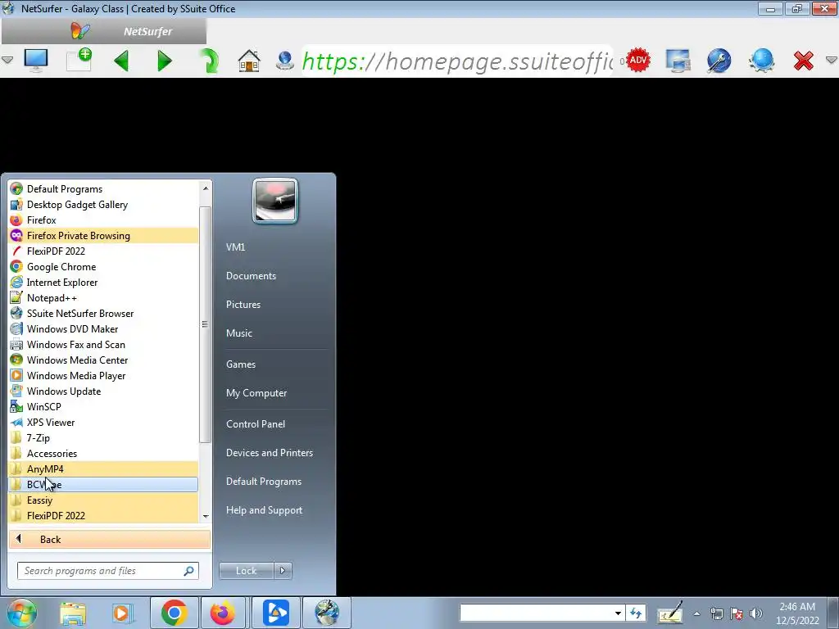Open Chrome from the taskbar
Screen dimensions: 839x629
pyautogui.click(x=174, y=613)
